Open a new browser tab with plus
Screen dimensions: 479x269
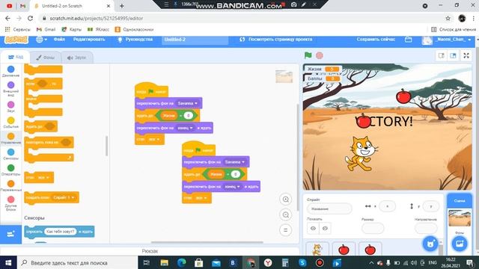click(x=121, y=6)
